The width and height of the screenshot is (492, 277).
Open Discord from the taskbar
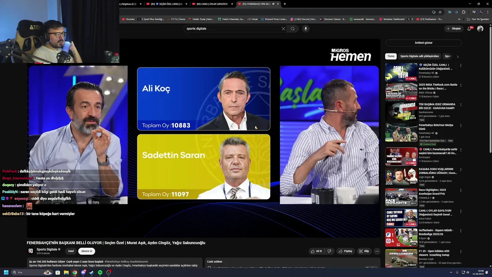point(83,272)
